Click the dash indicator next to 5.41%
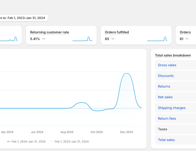This screenshot has height=151, width=196. pos(44,39)
